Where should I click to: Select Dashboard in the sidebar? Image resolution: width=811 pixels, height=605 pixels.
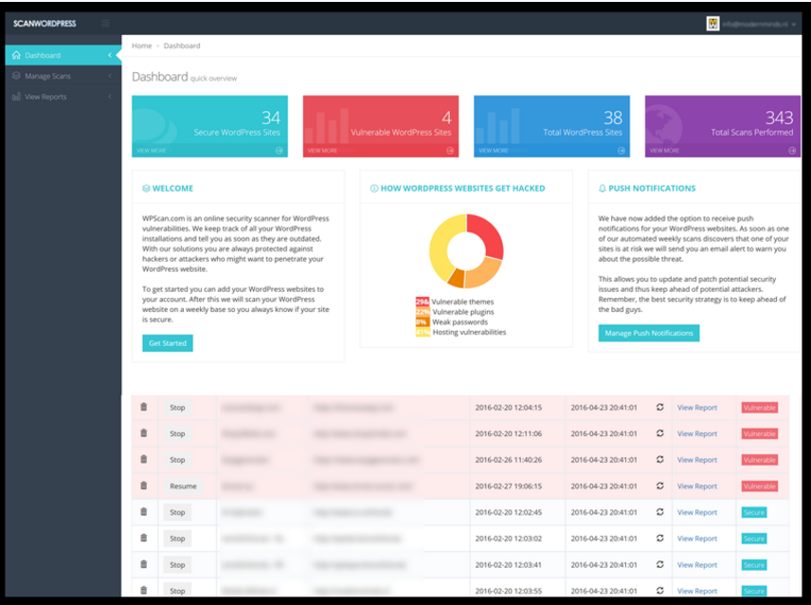(63, 55)
